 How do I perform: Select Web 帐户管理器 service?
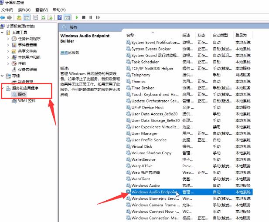[189, 172]
